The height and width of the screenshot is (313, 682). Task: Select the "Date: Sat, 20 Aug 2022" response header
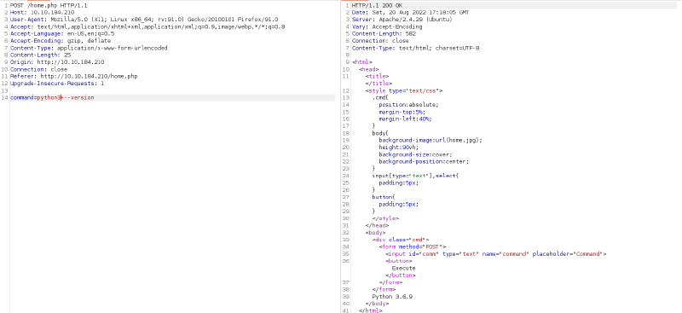click(411, 13)
